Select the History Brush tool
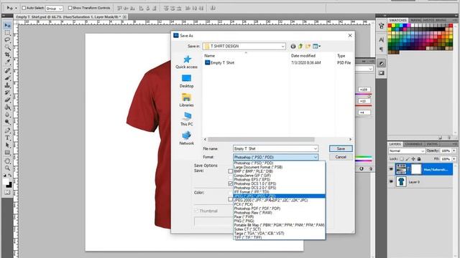The height and width of the screenshot is (258, 460). [7, 92]
